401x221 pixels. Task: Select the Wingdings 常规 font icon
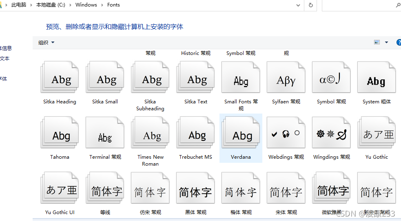[331, 132]
